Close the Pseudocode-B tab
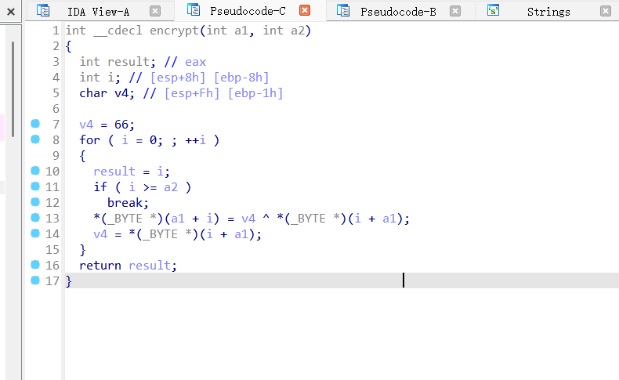619x380 pixels. point(455,11)
